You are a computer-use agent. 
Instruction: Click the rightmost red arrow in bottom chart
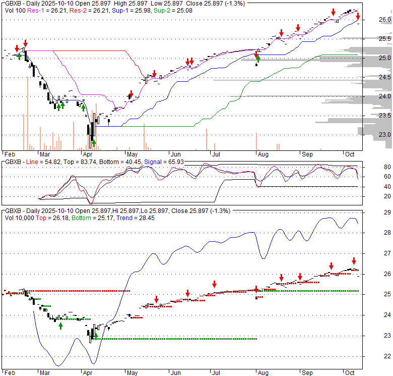[x=354, y=261]
